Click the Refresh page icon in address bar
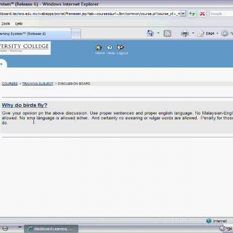Screen dimensions: 233x233 [x=192, y=14]
